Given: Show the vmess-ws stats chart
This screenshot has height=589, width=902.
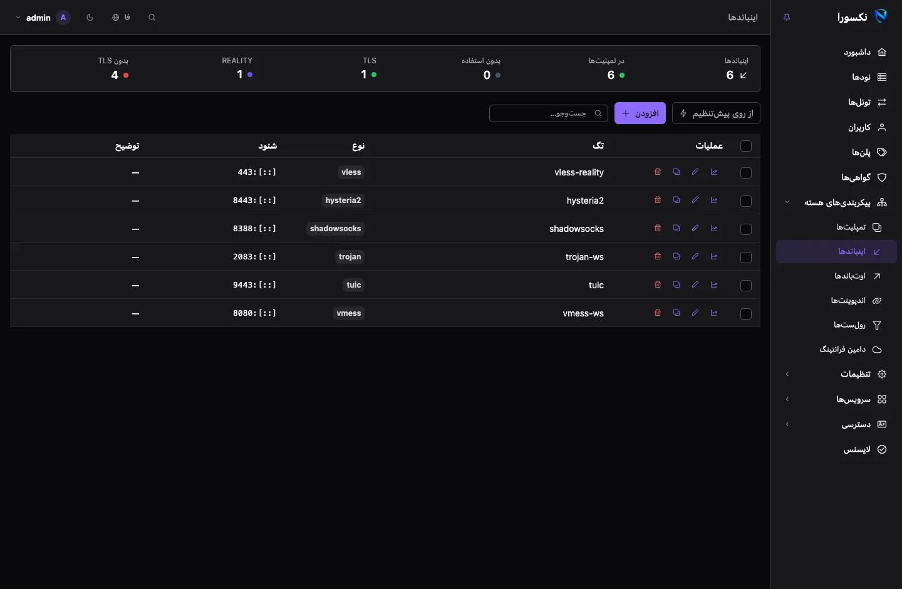Looking at the screenshot, I should pyautogui.click(x=714, y=313).
